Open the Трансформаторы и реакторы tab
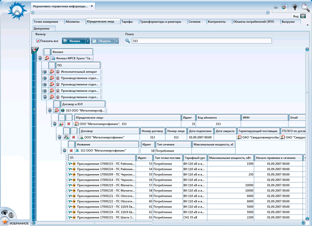Image resolution: width=312 pixels, height=226 pixels. [160, 22]
